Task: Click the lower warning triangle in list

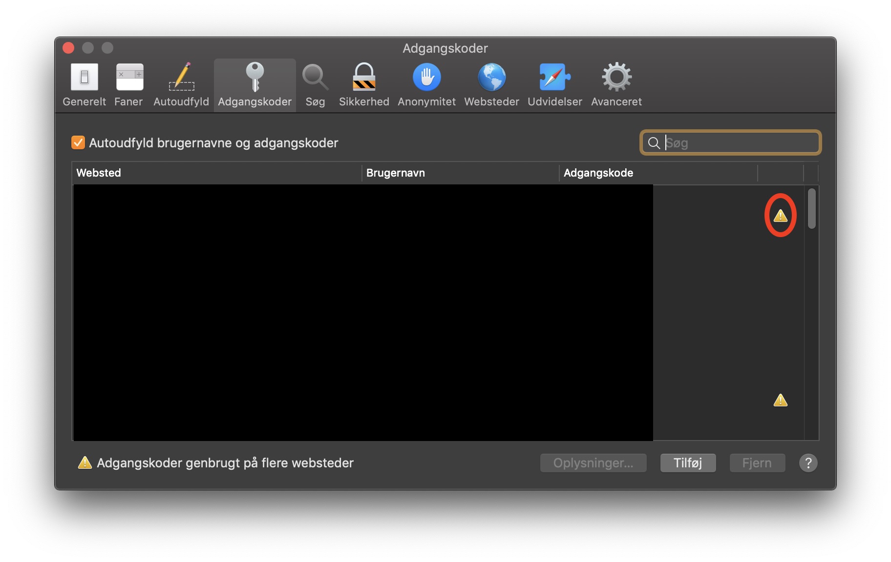Action: [781, 400]
